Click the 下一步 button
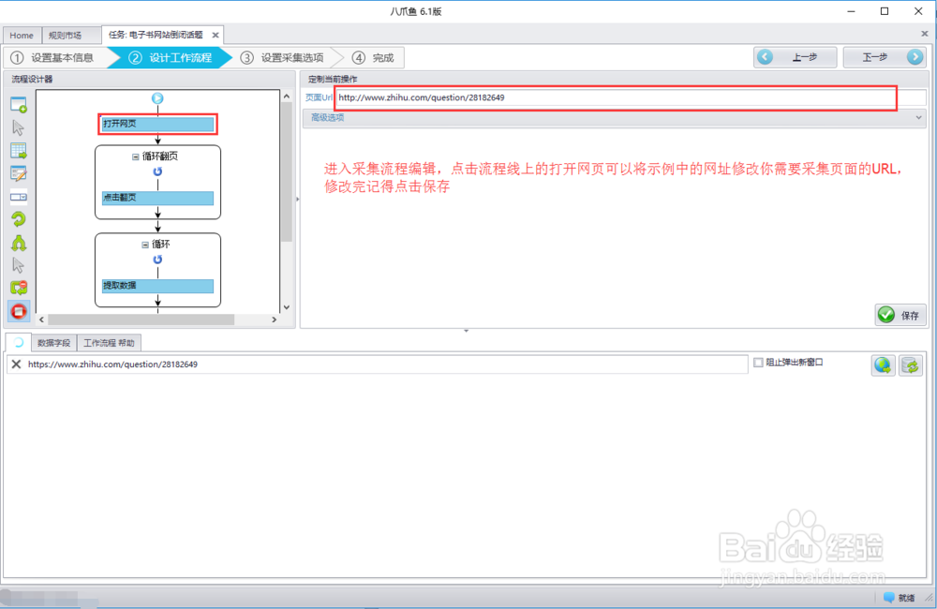The image size is (937, 609). point(885,57)
